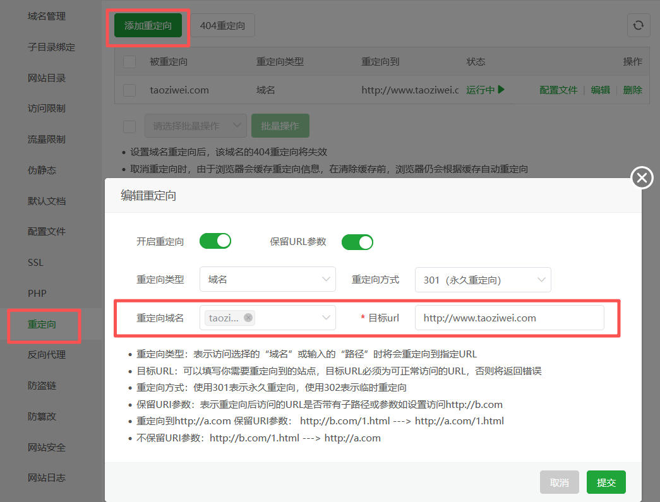The width and height of the screenshot is (660, 502).
Task: Click the 添加重定向 button
Action: tap(148, 26)
